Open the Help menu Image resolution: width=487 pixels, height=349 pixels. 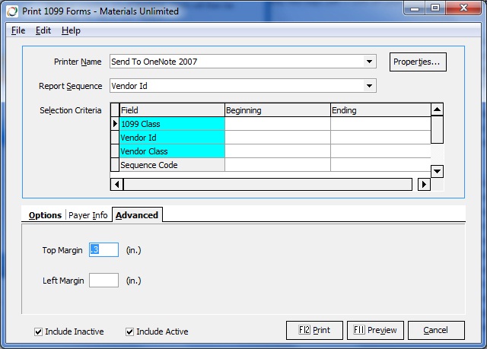coord(71,30)
